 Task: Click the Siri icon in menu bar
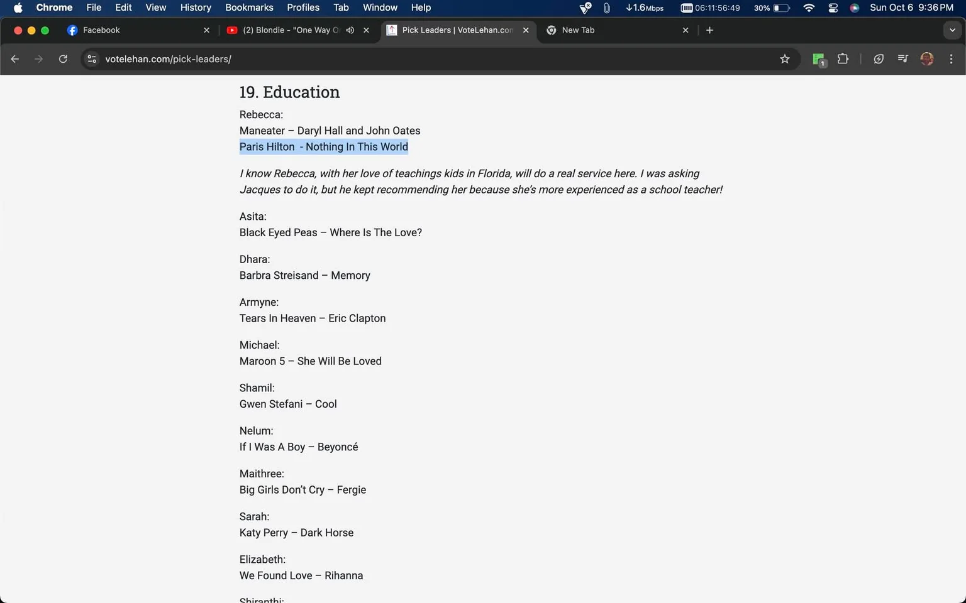855,8
